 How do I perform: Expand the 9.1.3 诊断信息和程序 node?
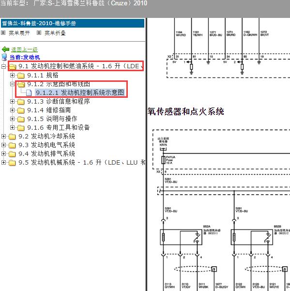[12, 101]
